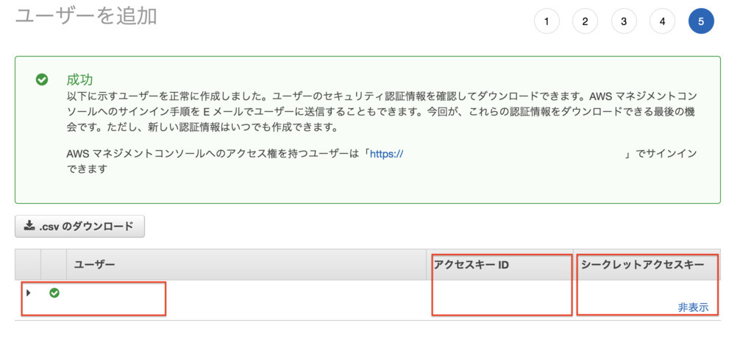Download the .csv credentials file
Image resolution: width=740 pixels, height=337 pixels.
click(x=80, y=227)
